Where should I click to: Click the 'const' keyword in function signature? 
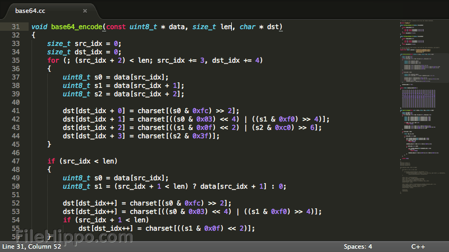(x=116, y=27)
